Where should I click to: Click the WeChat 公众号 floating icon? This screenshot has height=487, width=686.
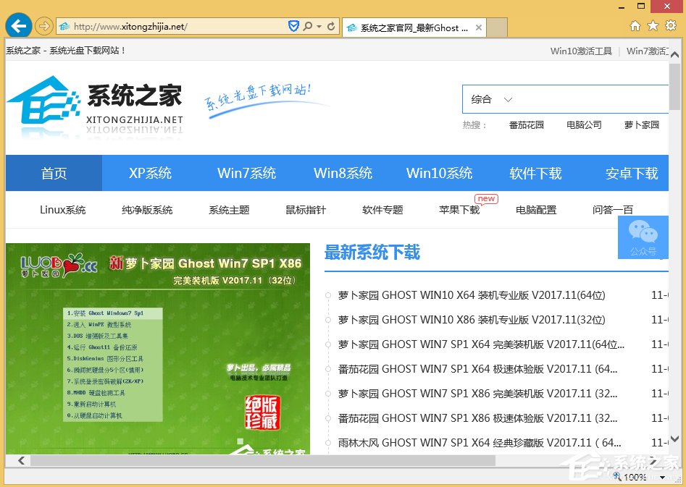[643, 237]
